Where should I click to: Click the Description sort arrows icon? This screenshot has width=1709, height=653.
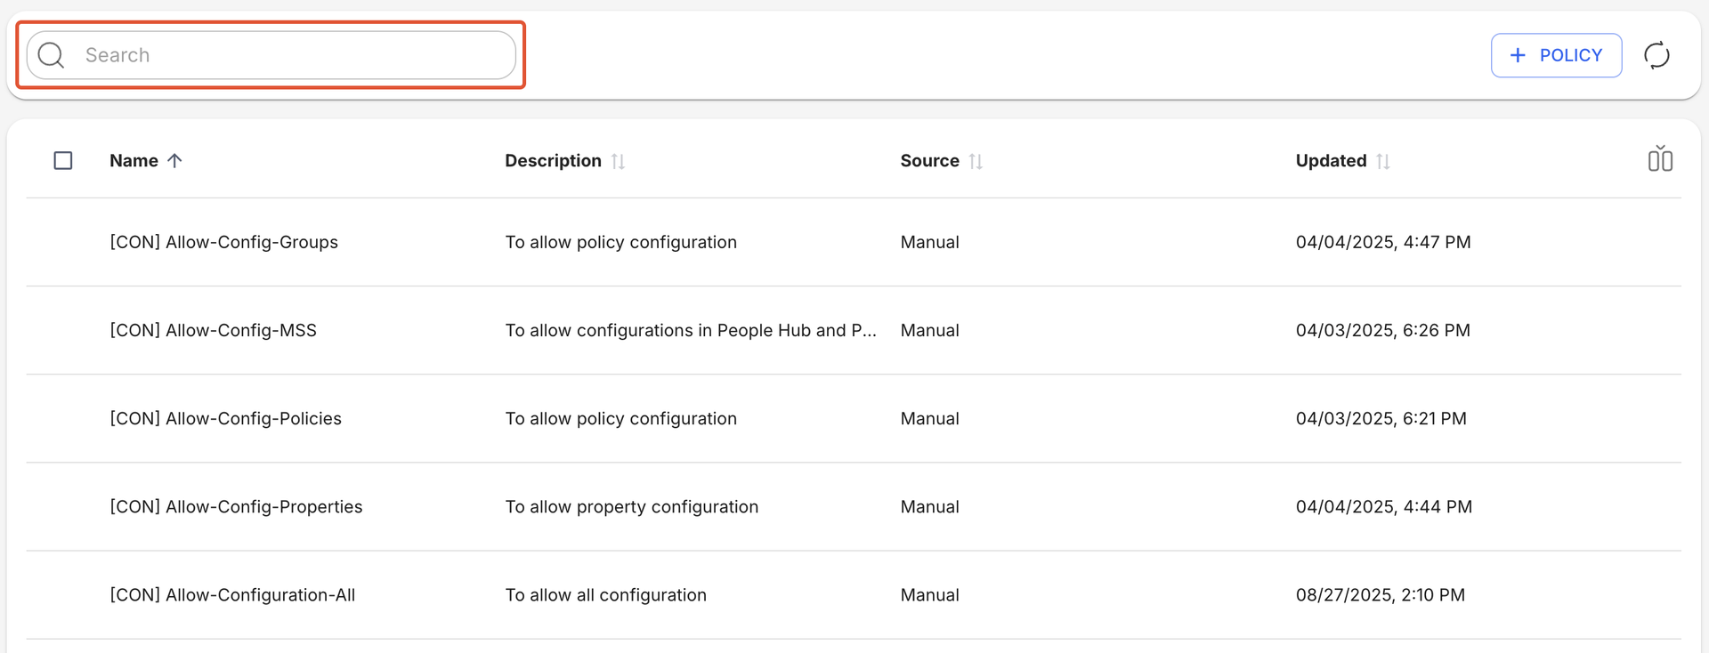click(618, 161)
